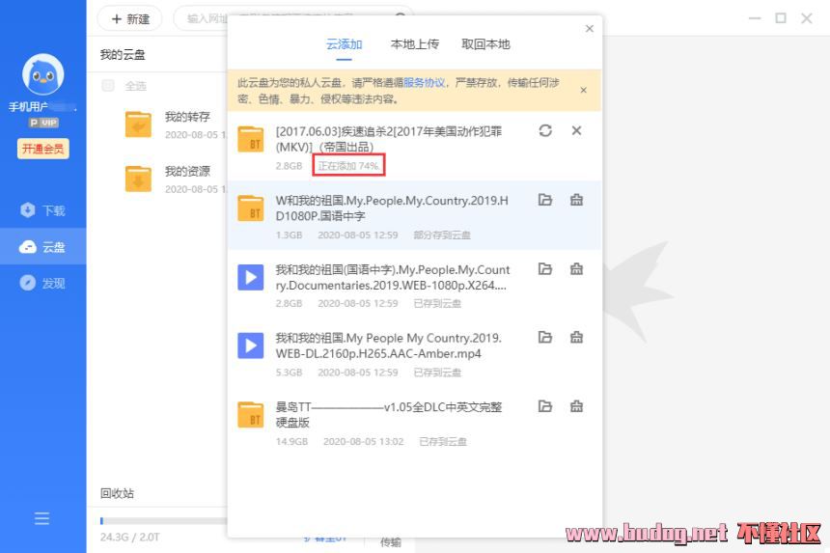The height and width of the screenshot is (553, 830).
Task: Click the search icon in the URL bar
Action: click(399, 18)
